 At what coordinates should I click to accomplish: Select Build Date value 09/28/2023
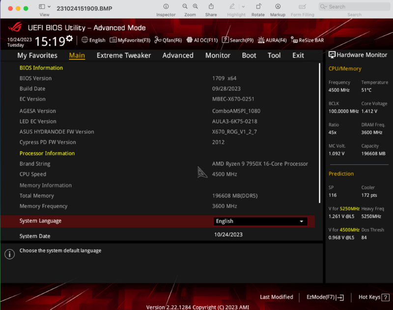[226, 89]
